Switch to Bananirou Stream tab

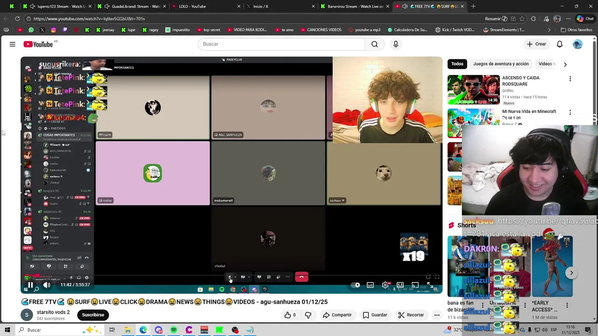355,7
